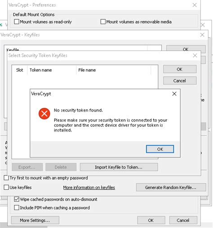
Task: Enable the Use keyfiles checkbox
Action: pos(6,188)
